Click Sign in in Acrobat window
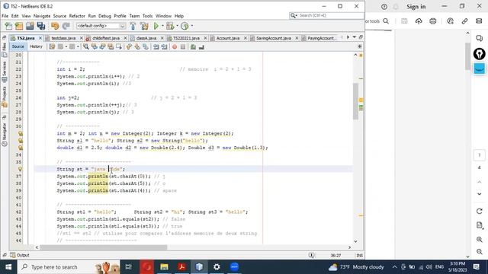Image resolution: width=488 pixels, height=274 pixels. (416, 7)
